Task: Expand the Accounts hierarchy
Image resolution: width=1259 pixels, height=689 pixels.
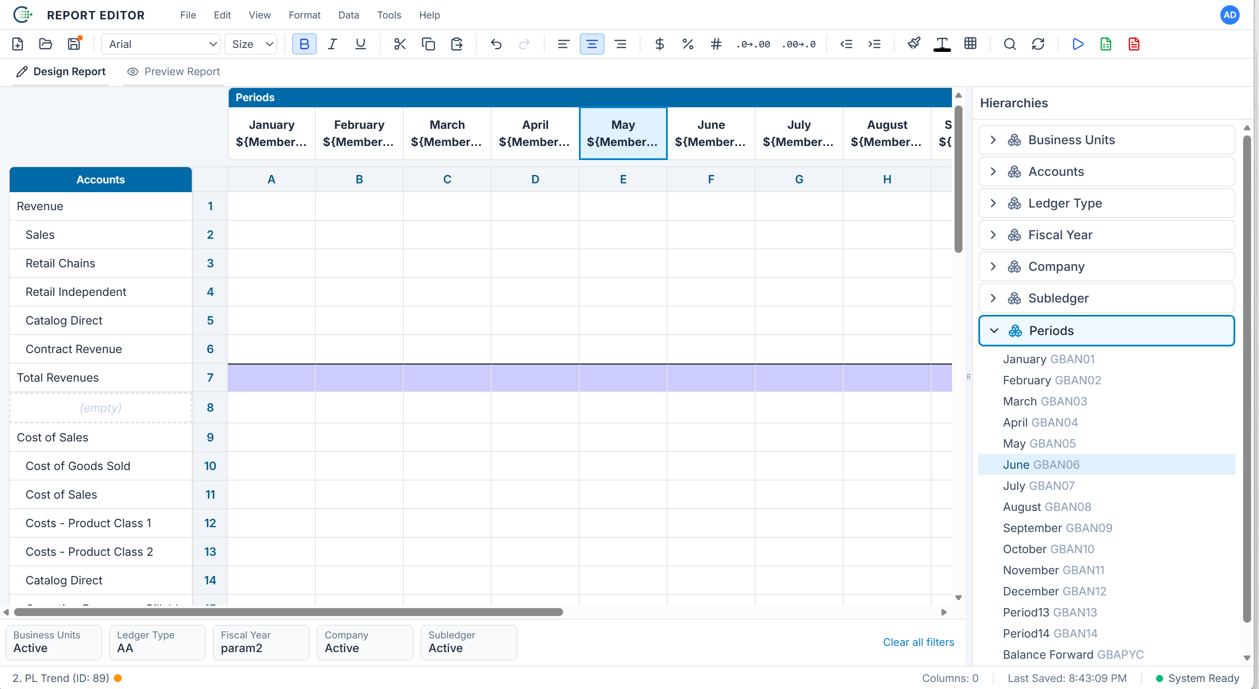Action: click(x=993, y=171)
